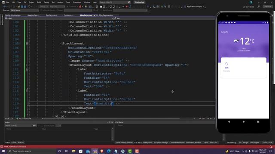Open the account profile S icon
The width and height of the screenshot is (275, 154).
coord(251,2)
